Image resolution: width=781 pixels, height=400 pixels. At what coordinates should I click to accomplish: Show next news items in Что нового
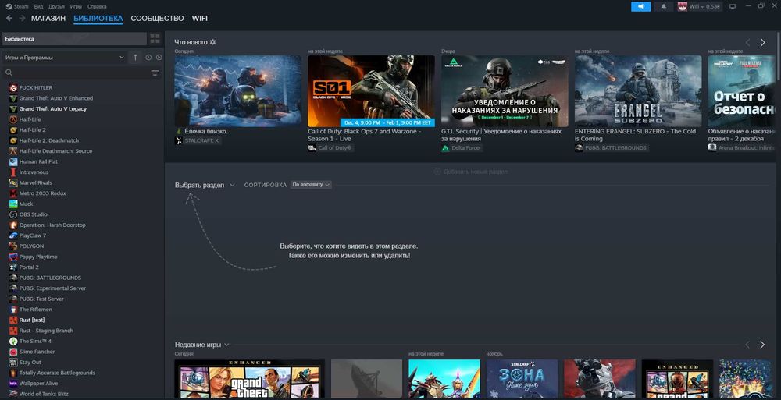click(x=762, y=43)
